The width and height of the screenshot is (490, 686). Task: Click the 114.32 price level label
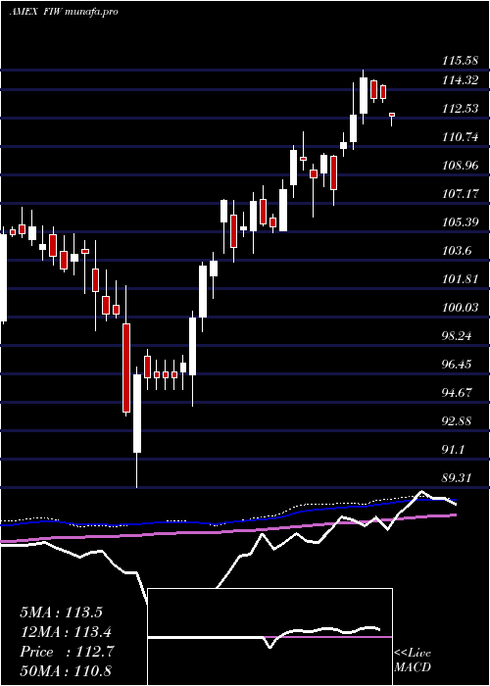pyautogui.click(x=460, y=80)
